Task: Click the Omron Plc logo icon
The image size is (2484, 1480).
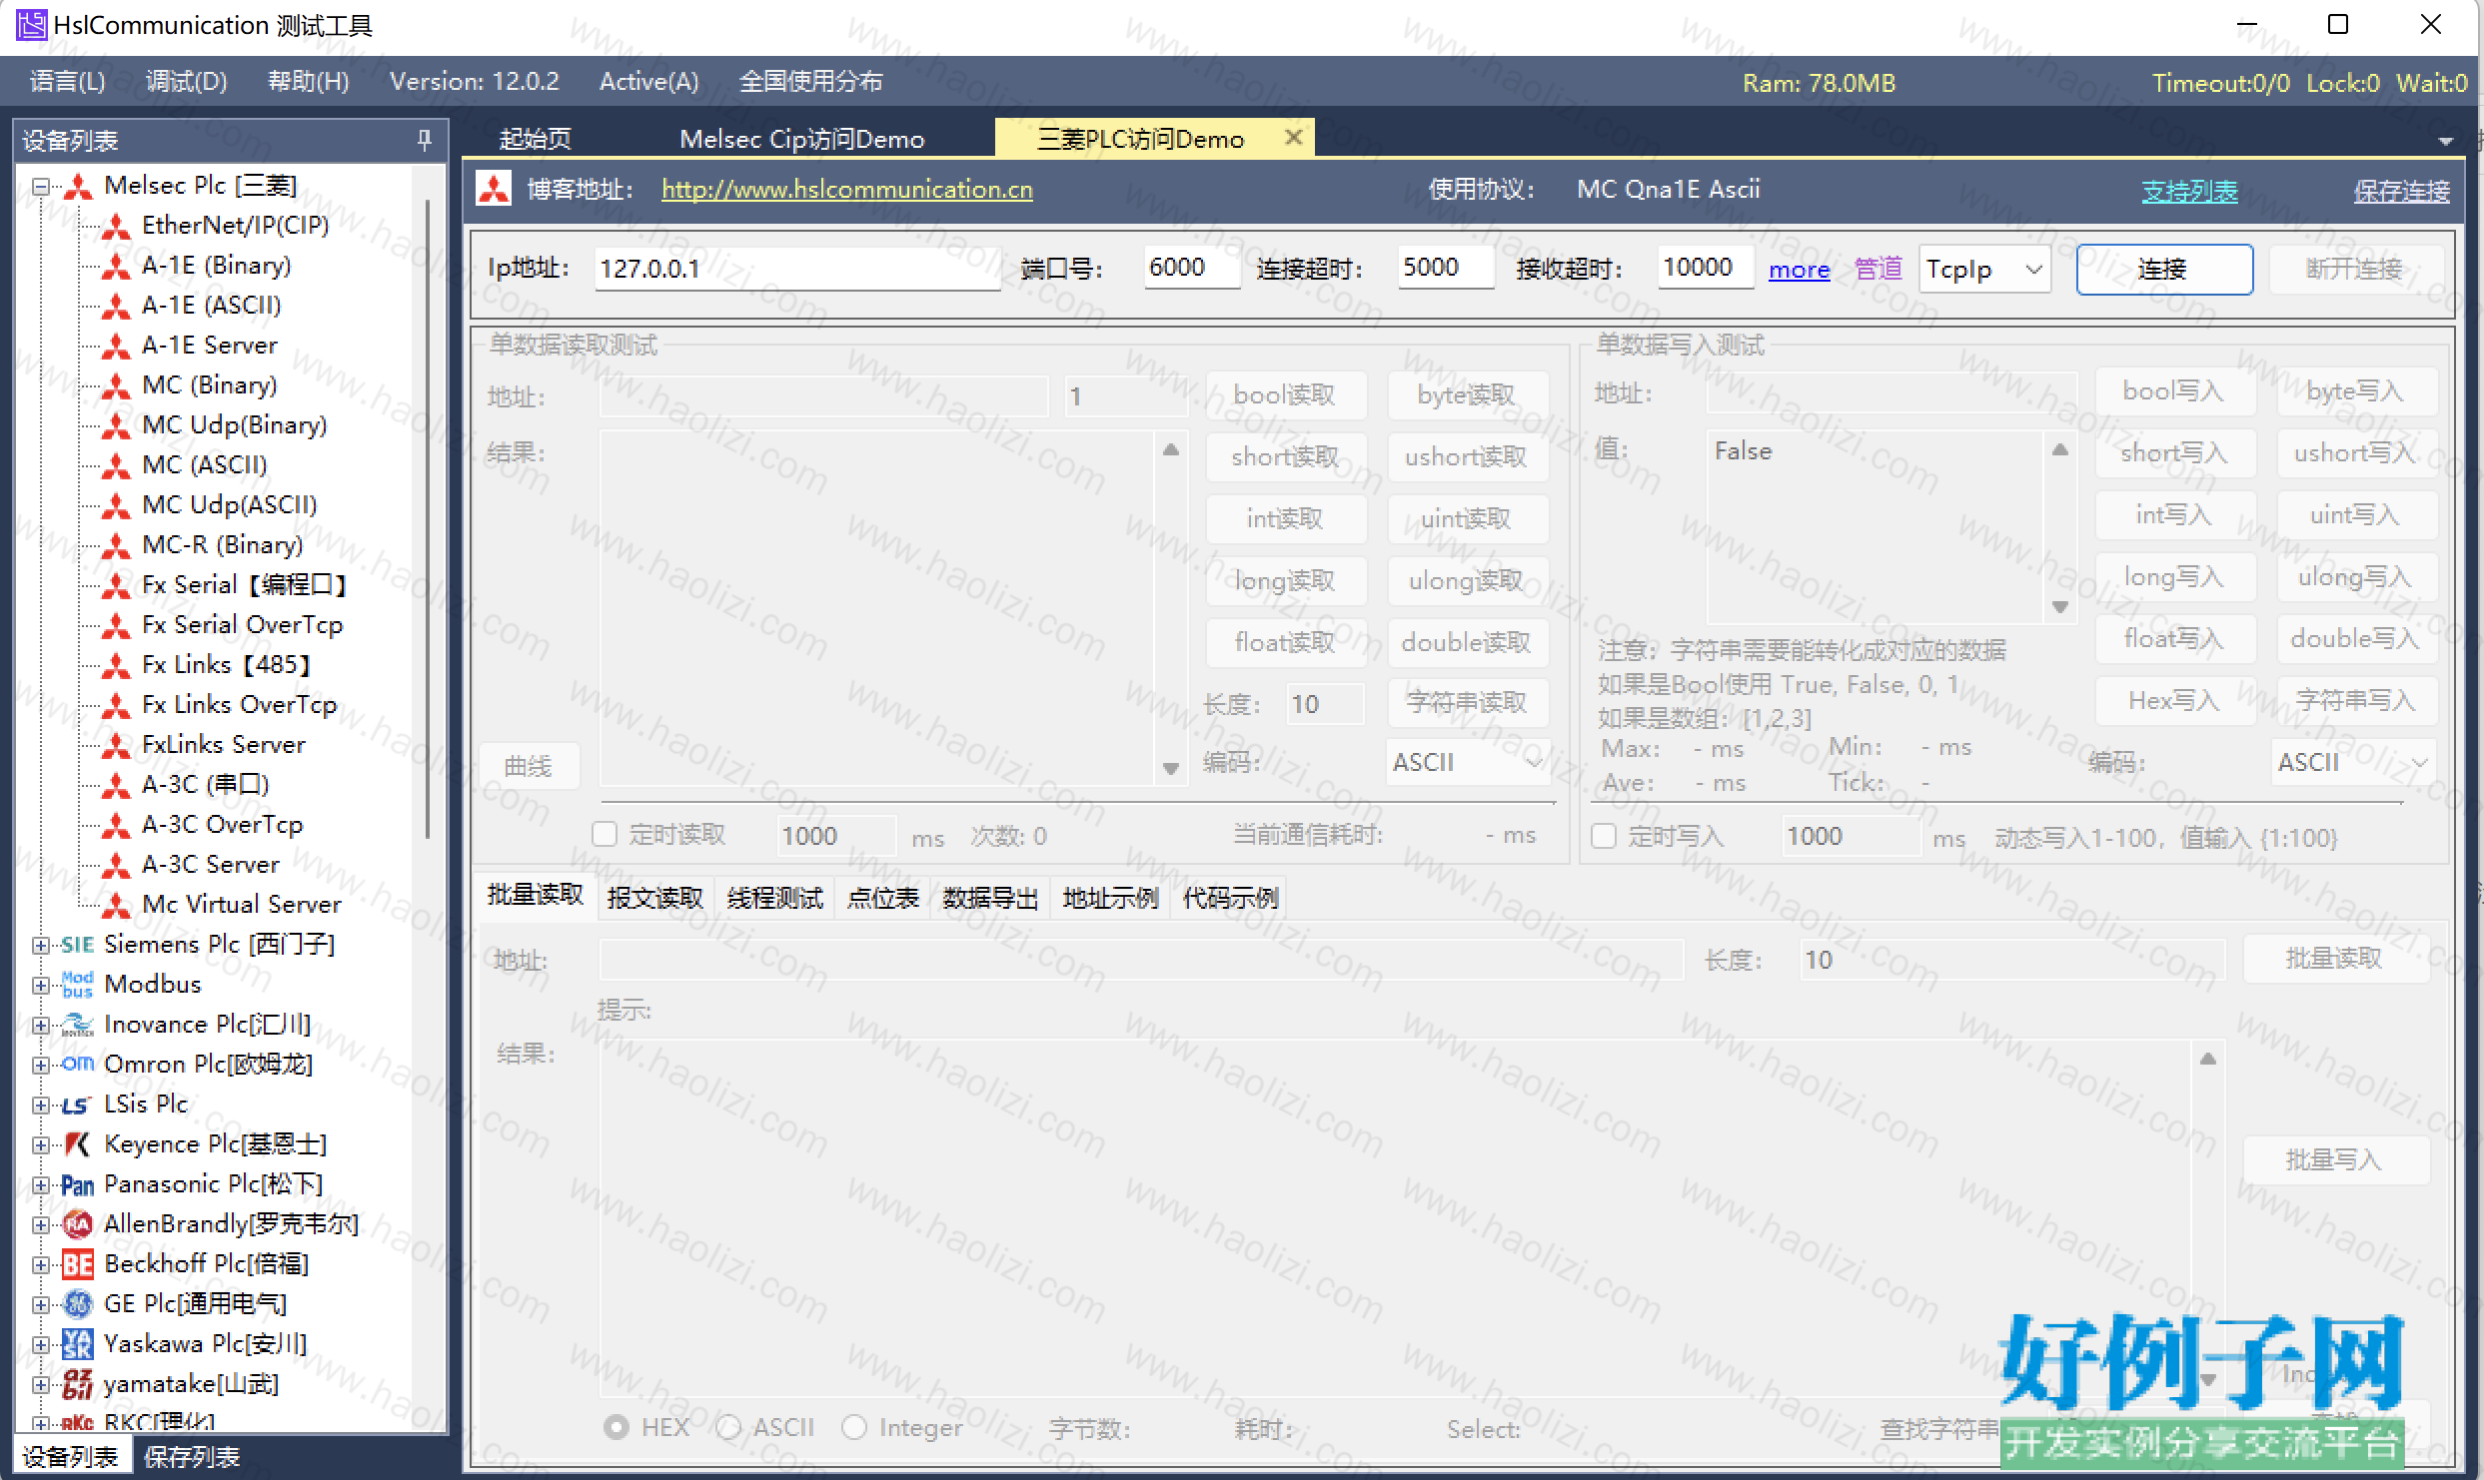Action: coord(77,1065)
